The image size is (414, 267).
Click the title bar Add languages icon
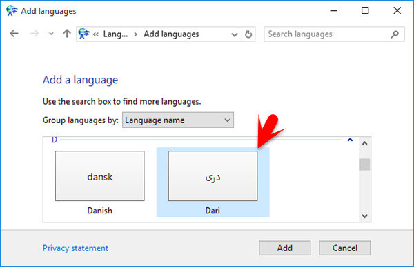point(12,11)
